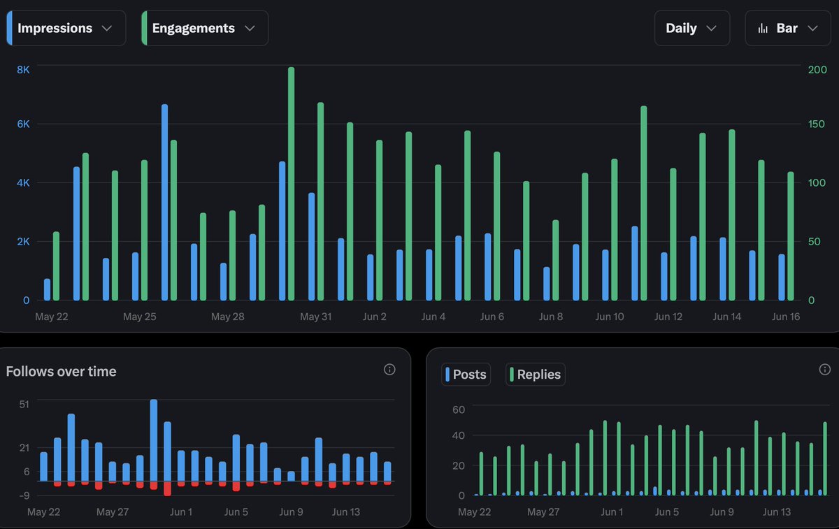
Task: Click the info icon on Follows over time
Action: 390,369
